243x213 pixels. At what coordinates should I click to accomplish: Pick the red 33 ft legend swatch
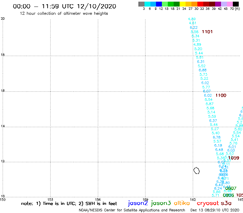(200, 4)
